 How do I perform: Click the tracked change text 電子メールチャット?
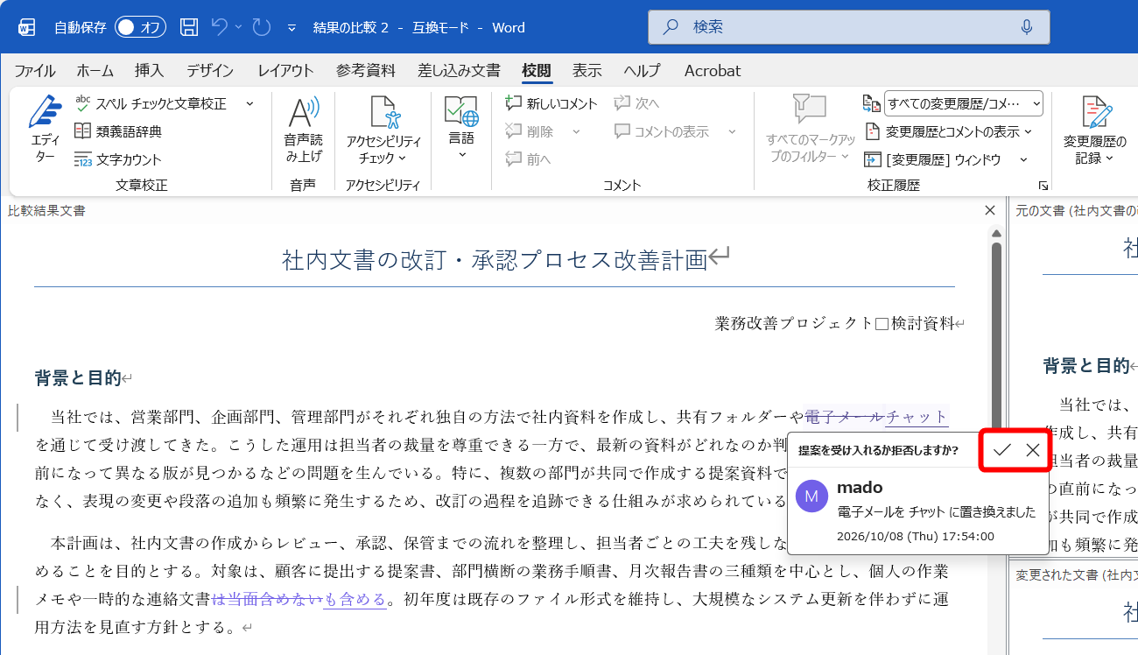[876, 417]
